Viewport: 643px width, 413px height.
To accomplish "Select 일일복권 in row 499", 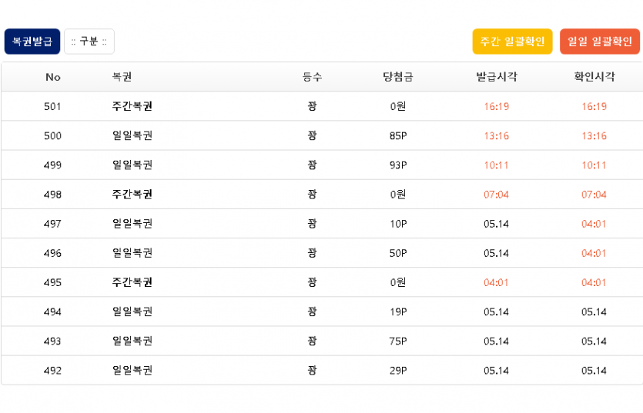I will [132, 165].
